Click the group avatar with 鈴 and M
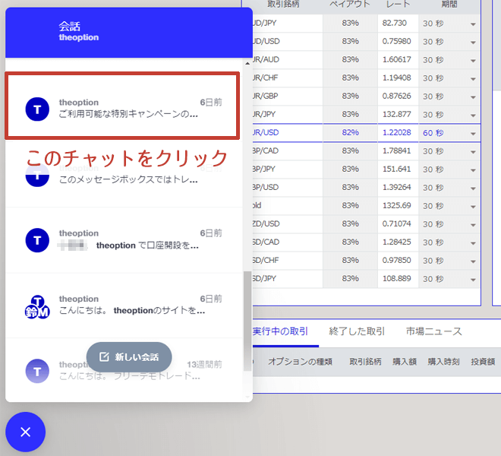 click(37, 307)
